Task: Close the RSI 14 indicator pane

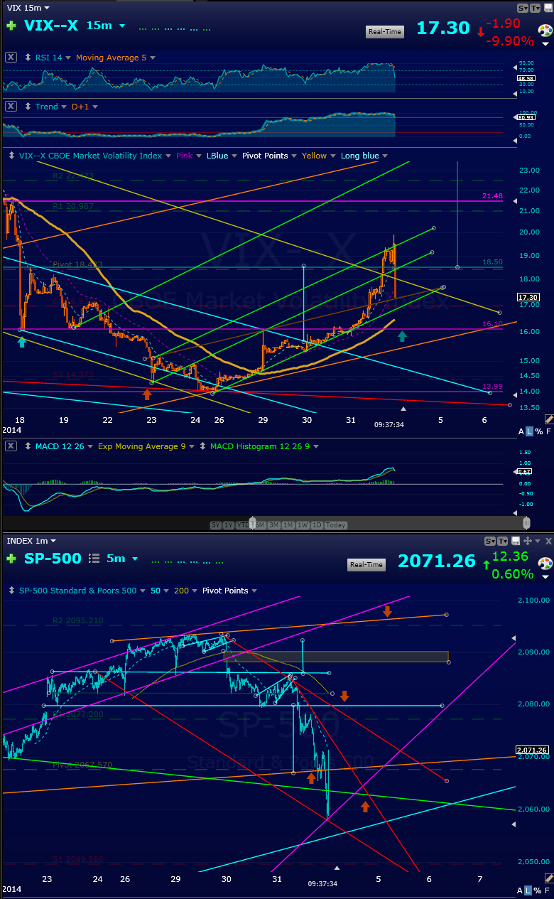Action: [x=11, y=58]
